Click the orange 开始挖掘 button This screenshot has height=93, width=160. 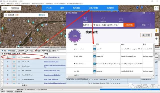point(129,25)
